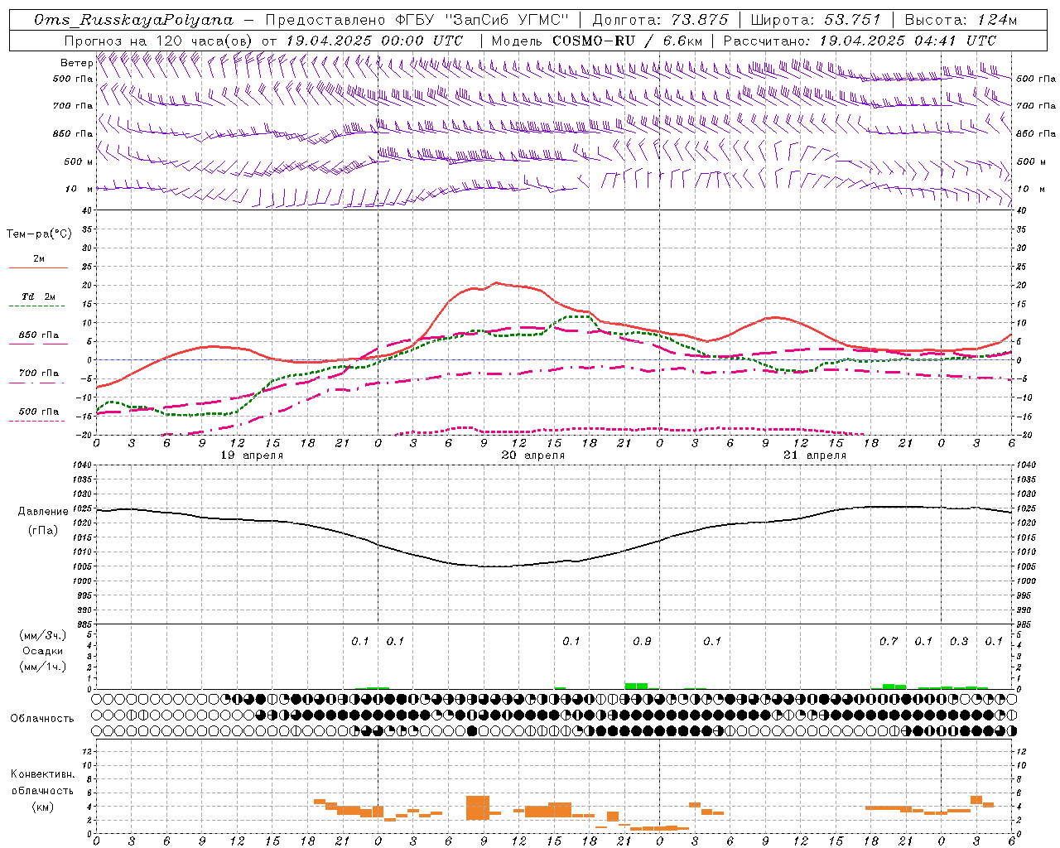This screenshot has height=848, width=1060.
Task: Click the (км) units label
Action: tap(43, 807)
